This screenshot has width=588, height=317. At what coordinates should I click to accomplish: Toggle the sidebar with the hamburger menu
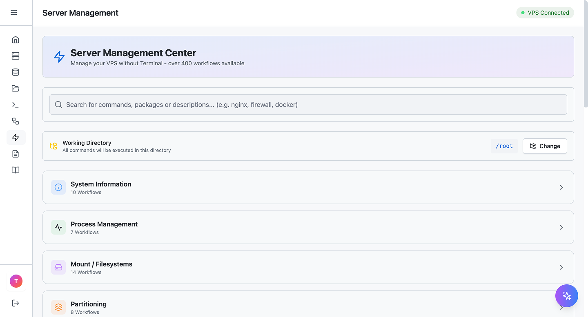click(x=14, y=13)
